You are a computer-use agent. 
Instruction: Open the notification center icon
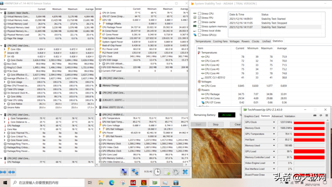click(325, 182)
